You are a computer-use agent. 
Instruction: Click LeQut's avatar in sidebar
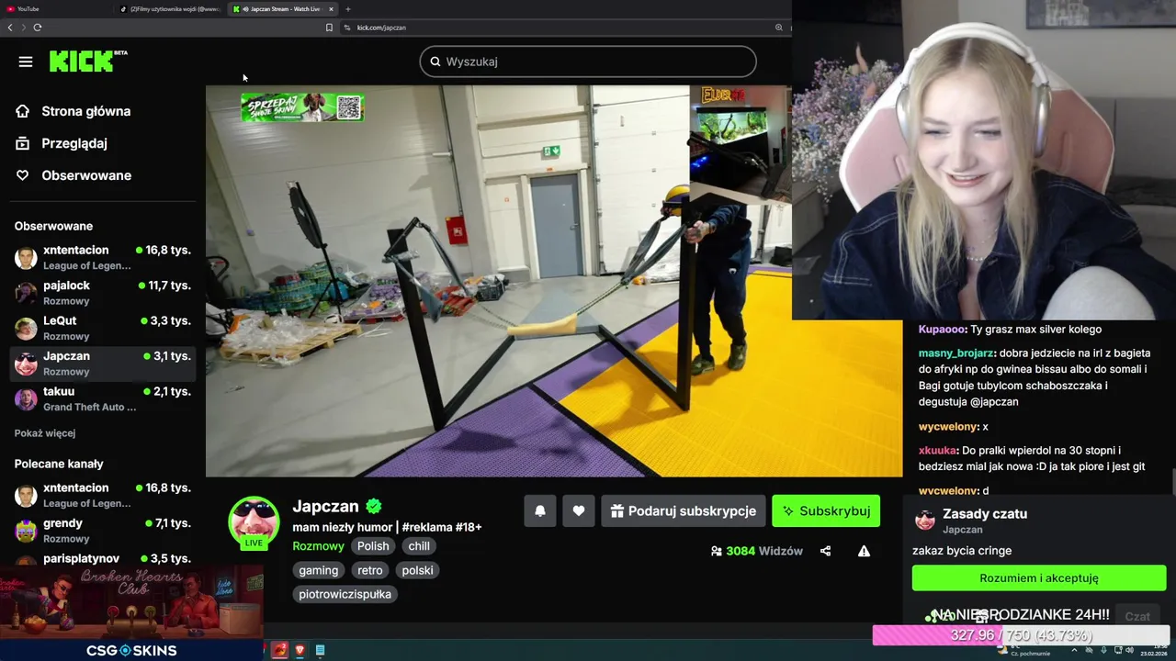(x=26, y=328)
